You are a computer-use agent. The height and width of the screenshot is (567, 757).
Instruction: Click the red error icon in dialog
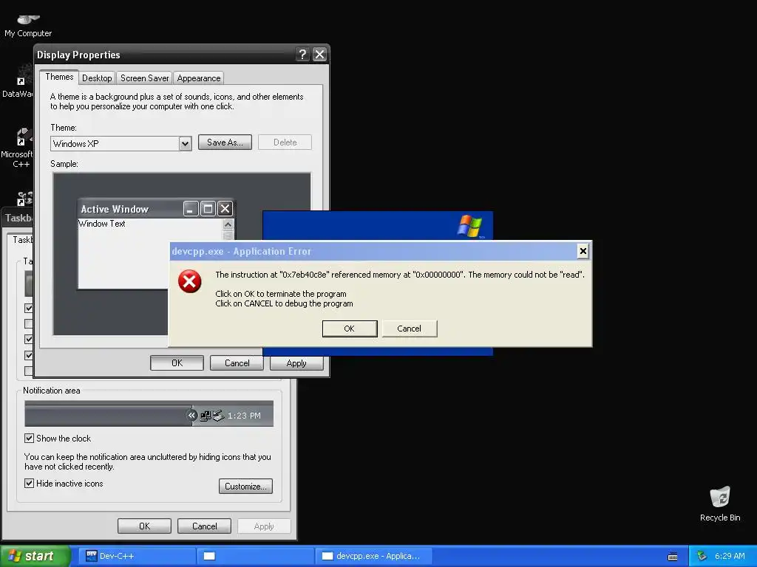pyautogui.click(x=190, y=281)
